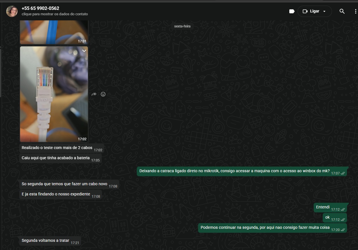Forward the network cable photo
Viewport: 358px width, 250px height.
[x=94, y=94]
